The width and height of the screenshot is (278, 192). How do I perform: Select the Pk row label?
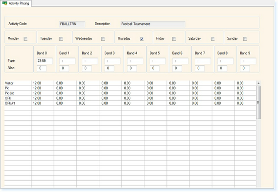pyautogui.click(x=7, y=88)
